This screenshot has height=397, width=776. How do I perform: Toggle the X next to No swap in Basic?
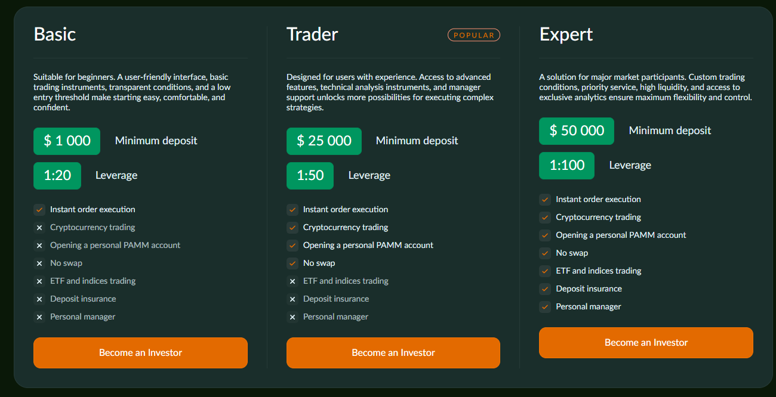[39, 263]
